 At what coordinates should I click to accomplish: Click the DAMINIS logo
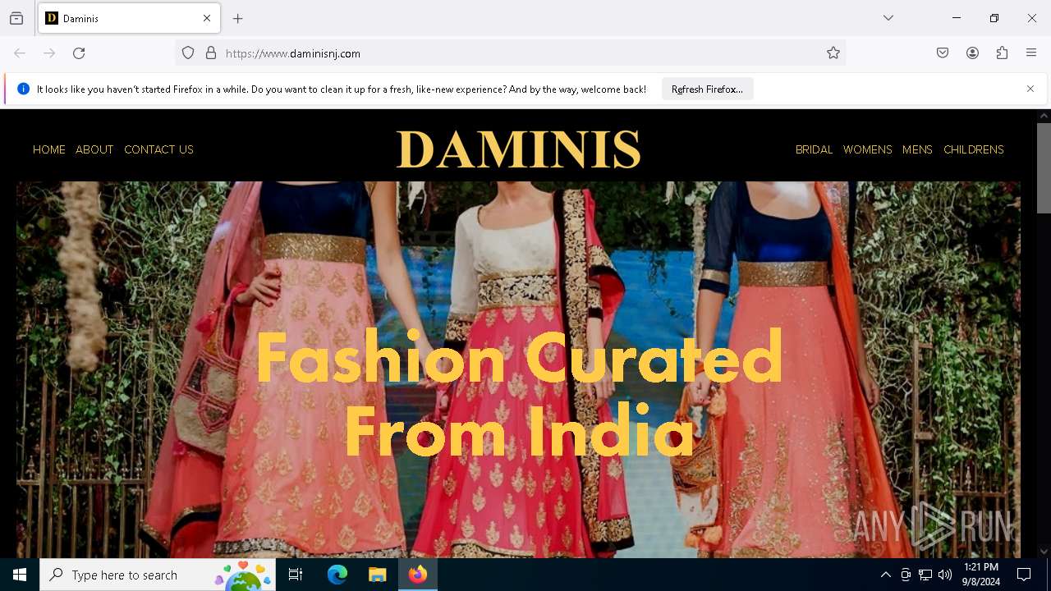[518, 149]
